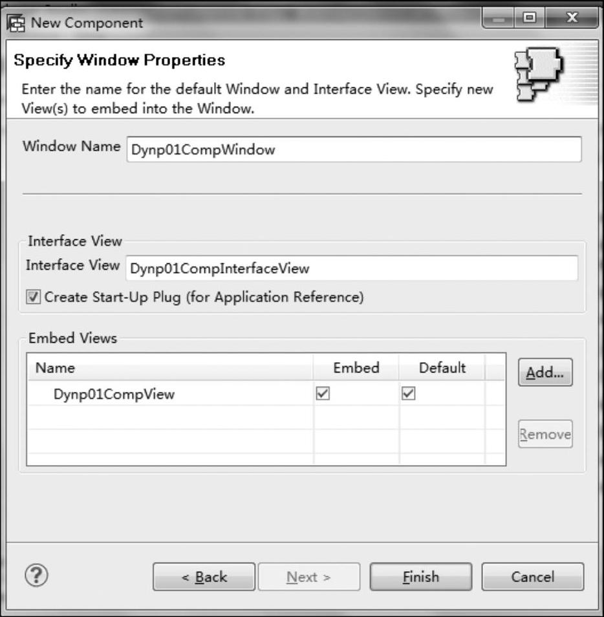This screenshot has width=604, height=617.
Task: Uncheck Embed for Dynp01CompView
Action: [x=323, y=393]
